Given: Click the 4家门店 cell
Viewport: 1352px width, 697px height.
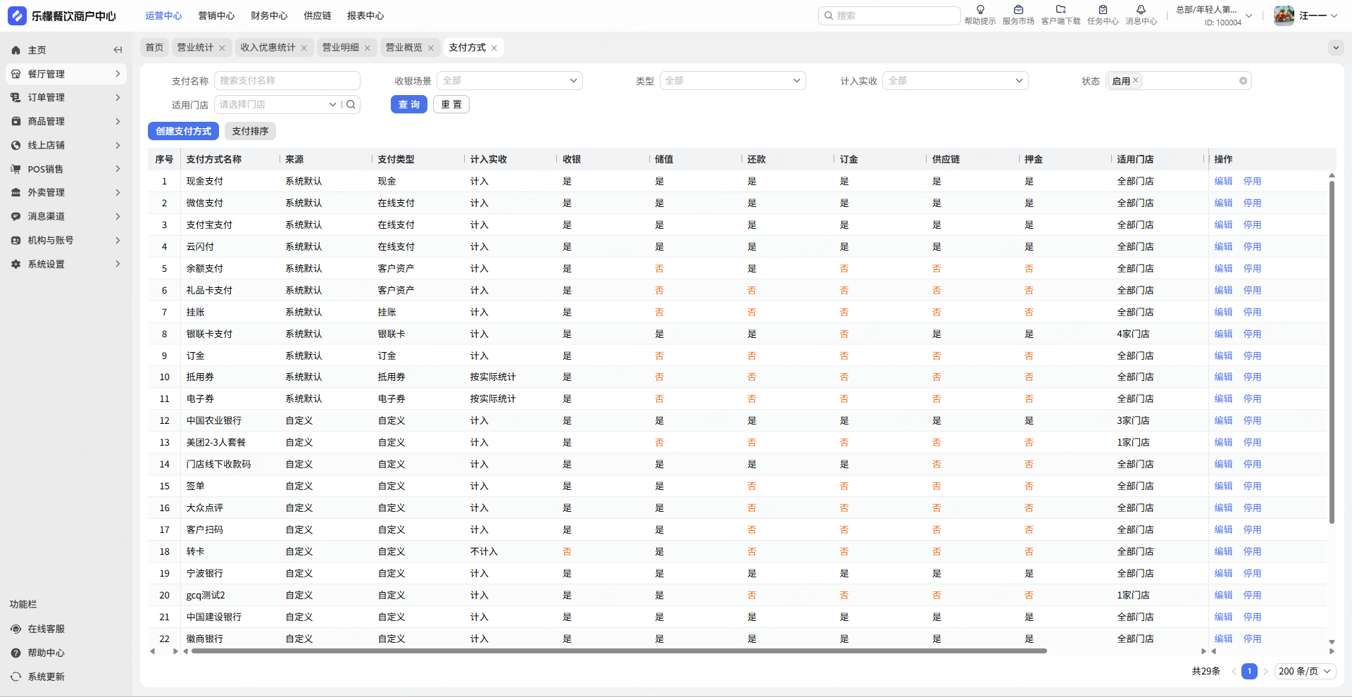Looking at the screenshot, I should coord(1133,334).
